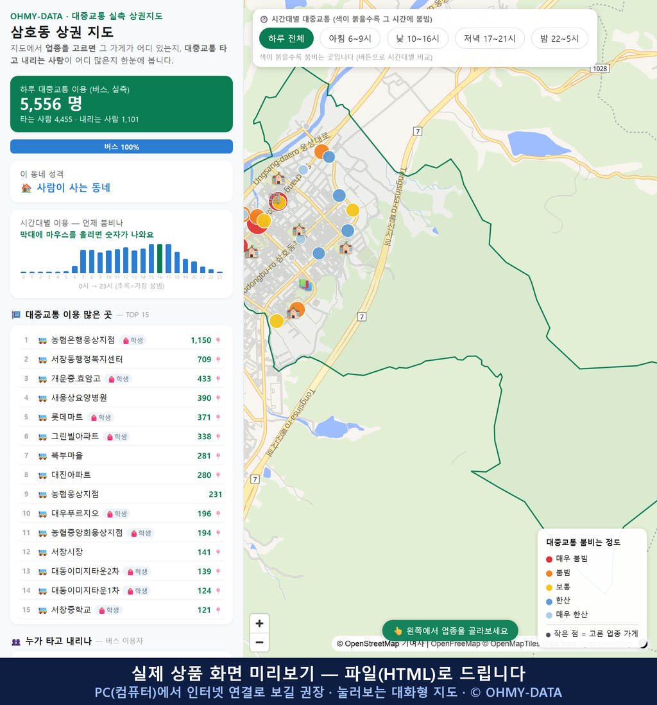This screenshot has height=705, width=657.
Task: Click the pin icon for 농협은행웅상지점
Action: (x=218, y=340)
